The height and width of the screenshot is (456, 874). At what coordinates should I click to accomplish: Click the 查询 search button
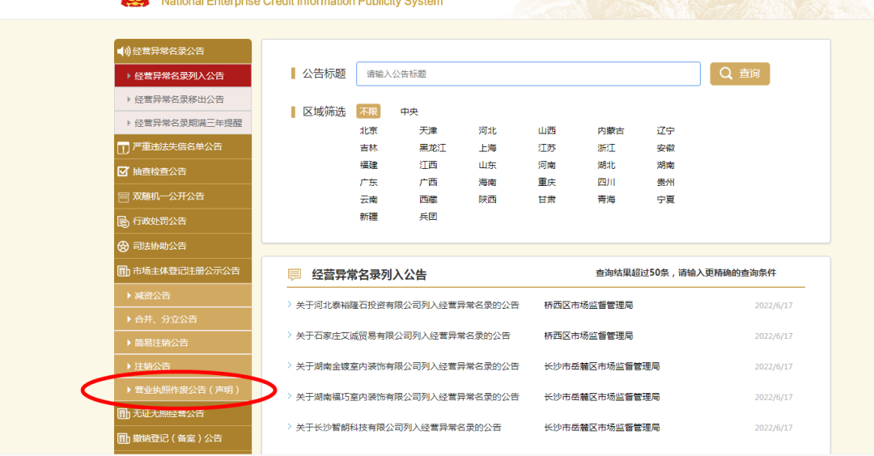click(x=740, y=74)
